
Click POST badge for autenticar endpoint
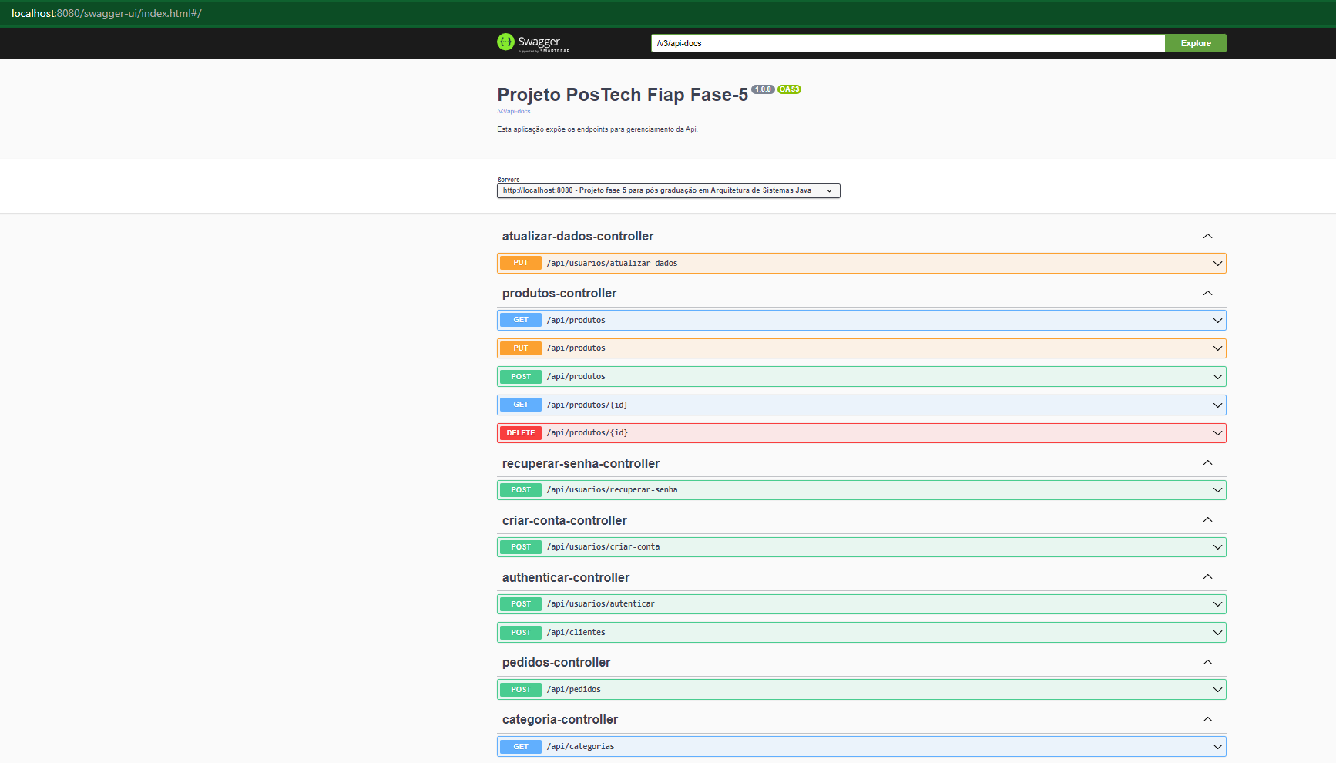point(521,604)
